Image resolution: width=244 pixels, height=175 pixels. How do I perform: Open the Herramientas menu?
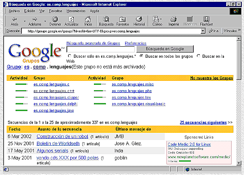tap(76, 11)
